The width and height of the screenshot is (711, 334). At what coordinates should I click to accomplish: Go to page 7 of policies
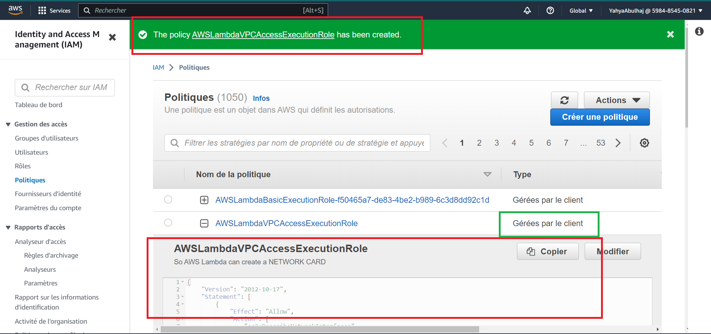point(566,143)
